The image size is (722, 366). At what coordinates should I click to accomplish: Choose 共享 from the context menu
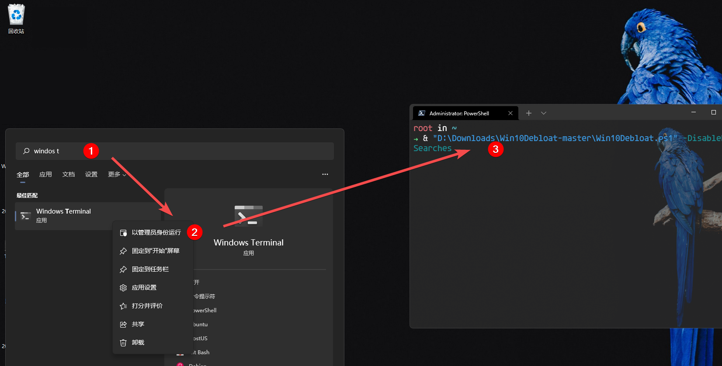click(x=153, y=325)
